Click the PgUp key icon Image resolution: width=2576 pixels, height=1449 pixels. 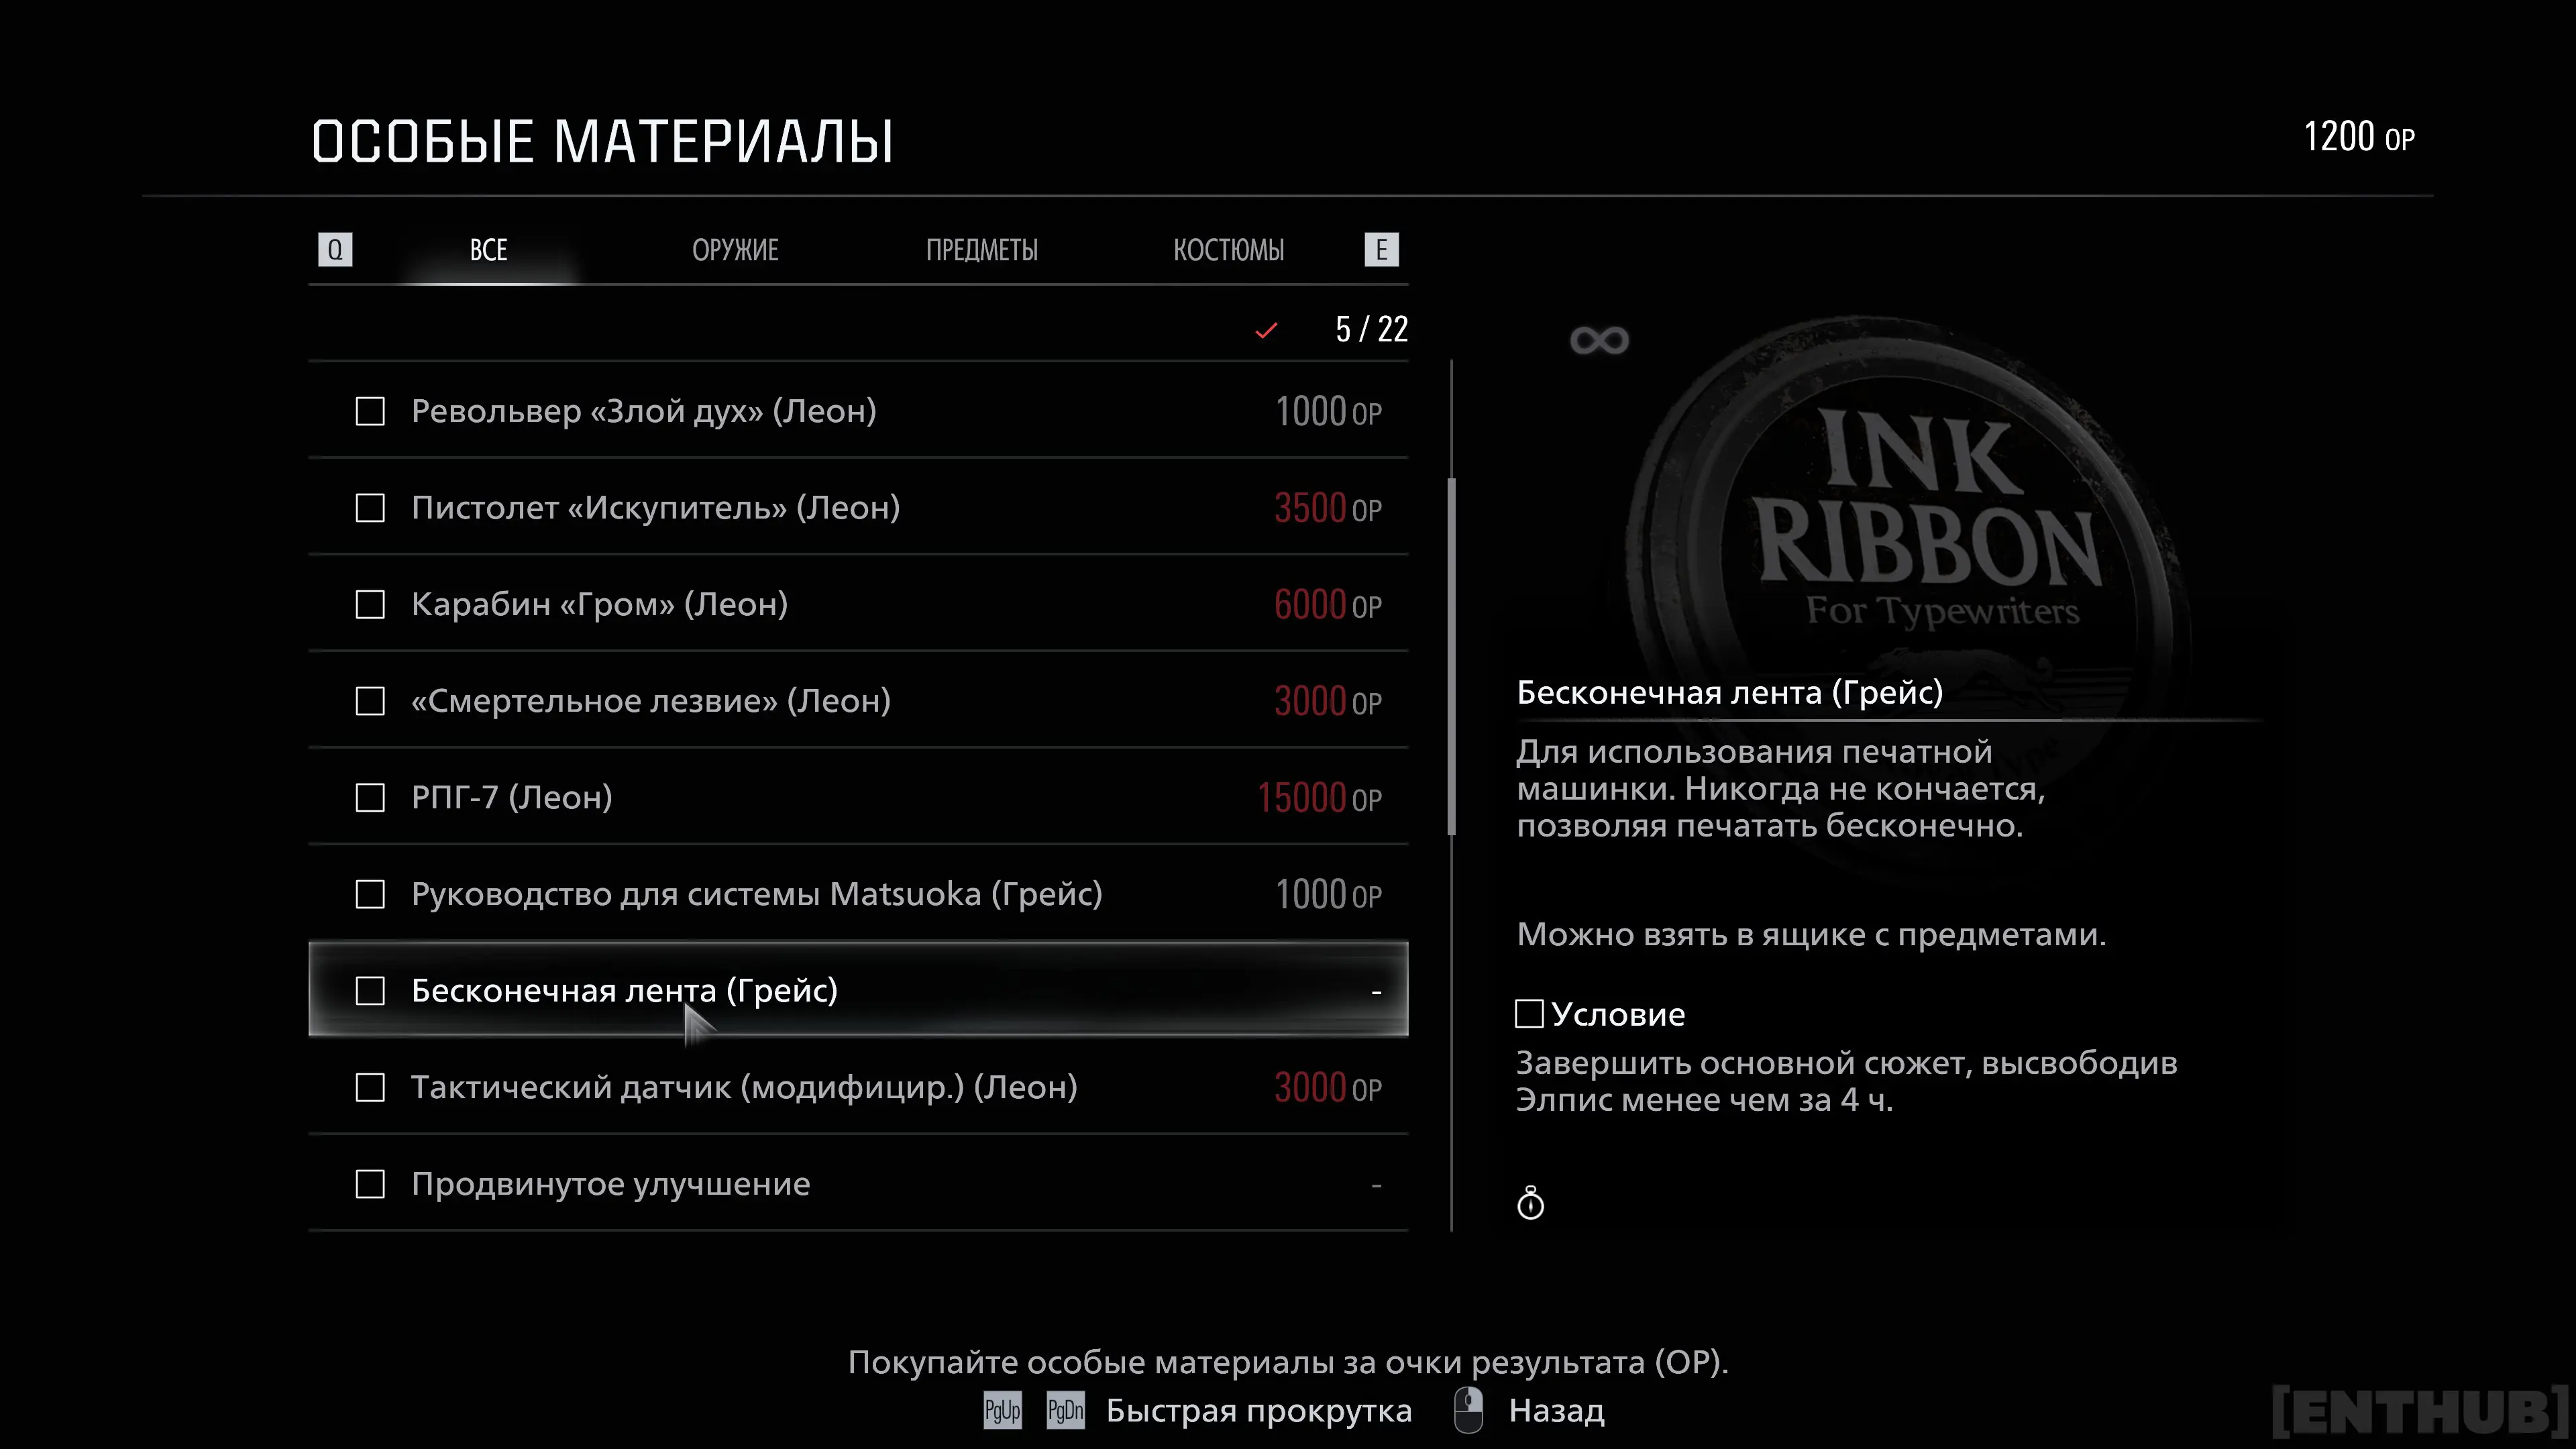[1002, 1411]
